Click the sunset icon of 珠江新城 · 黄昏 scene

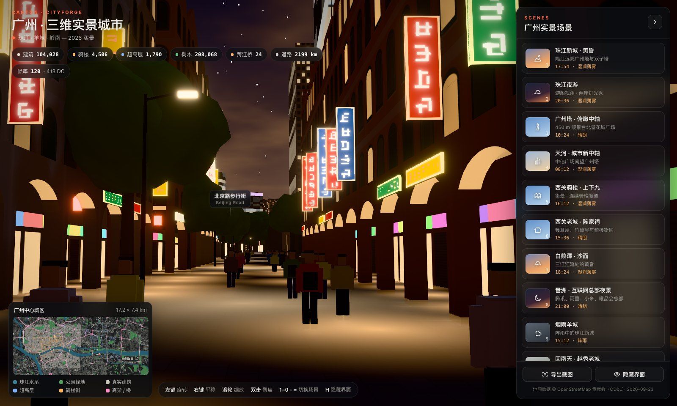click(x=538, y=58)
